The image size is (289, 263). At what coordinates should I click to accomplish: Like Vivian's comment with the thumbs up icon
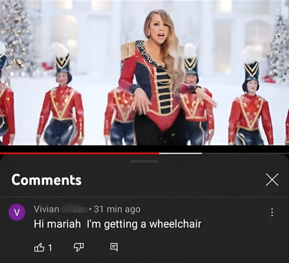click(x=39, y=247)
